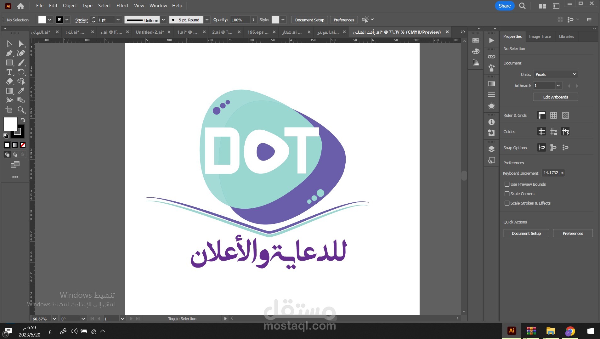The width and height of the screenshot is (600, 339).
Task: Select the Gradient tool
Action: pyautogui.click(x=9, y=91)
